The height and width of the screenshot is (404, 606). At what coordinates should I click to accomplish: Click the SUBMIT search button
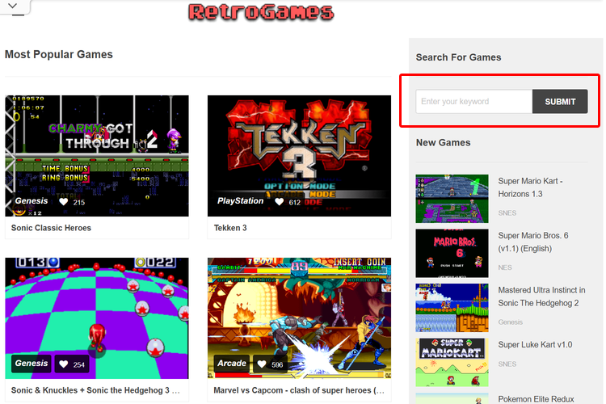pos(560,102)
